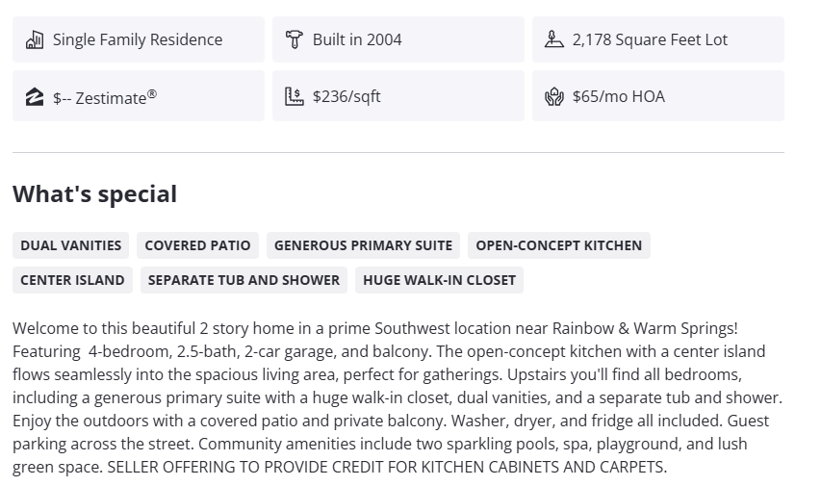Click the listing description paragraph
Screen dimensions: 821x486
(x=398, y=397)
